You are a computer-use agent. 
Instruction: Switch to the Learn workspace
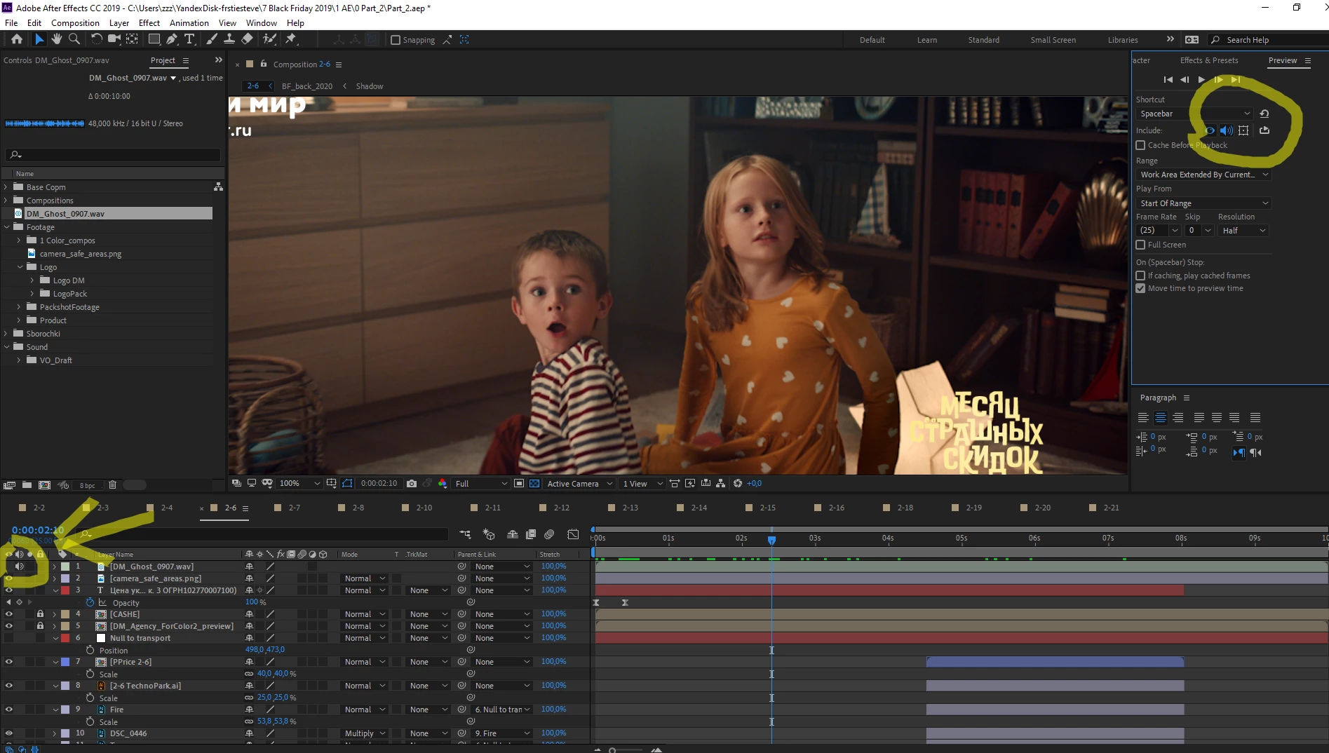pos(926,40)
